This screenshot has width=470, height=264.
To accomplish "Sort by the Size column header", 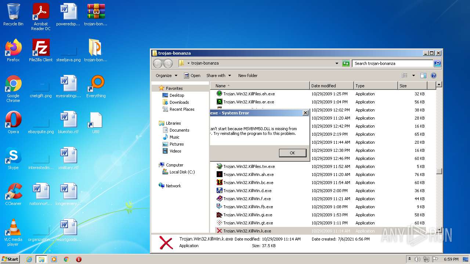I will pos(413,86).
